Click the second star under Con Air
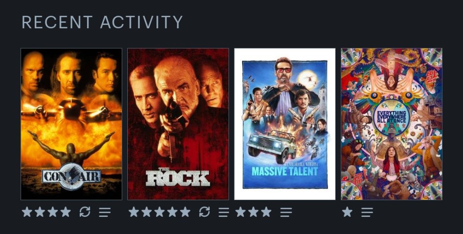Image resolution: width=463 pixels, height=234 pixels. tap(40, 212)
